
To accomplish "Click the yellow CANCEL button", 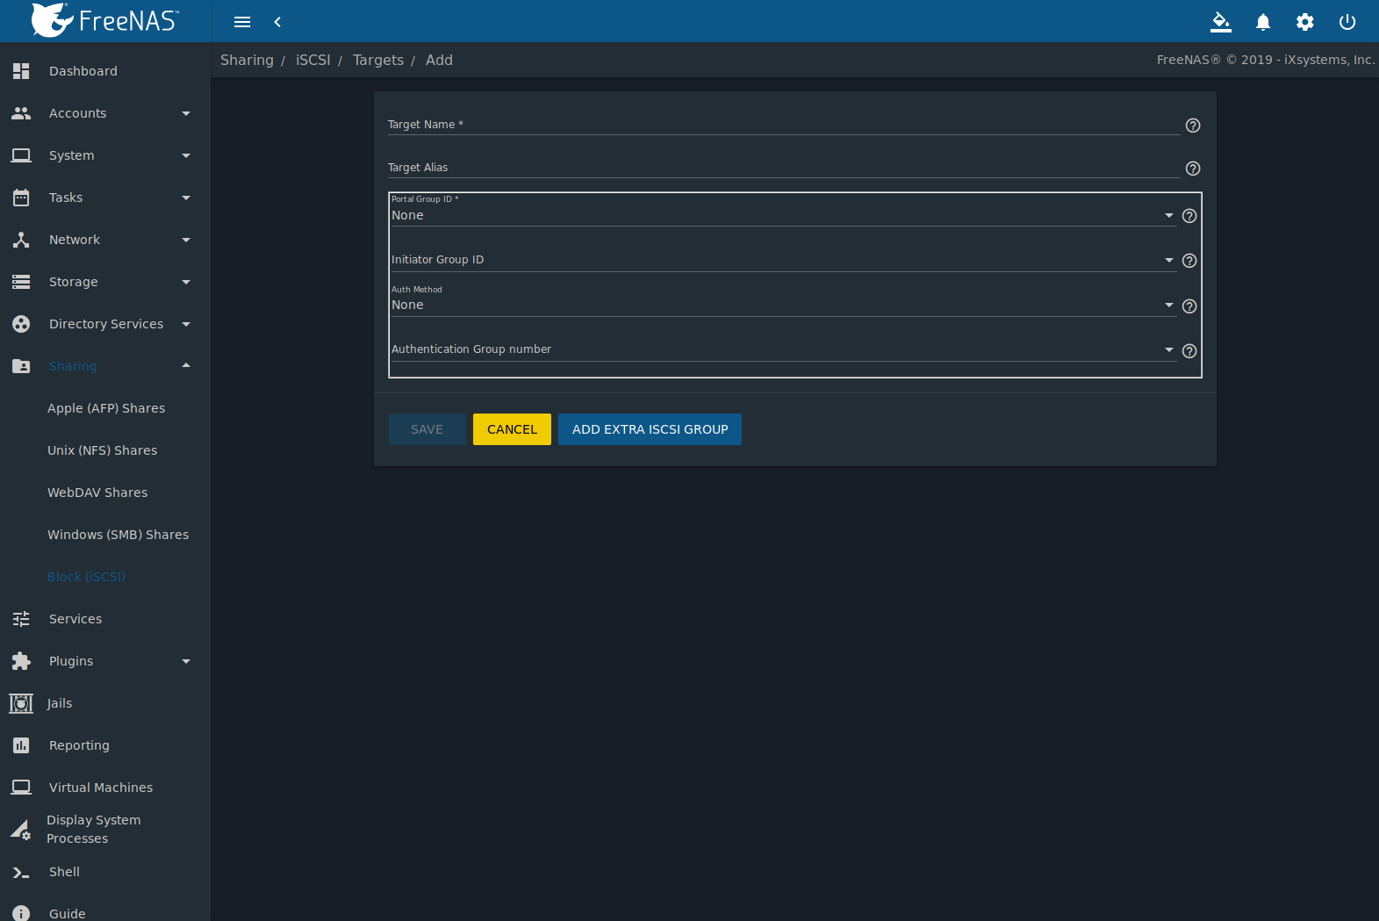I will (x=512, y=429).
